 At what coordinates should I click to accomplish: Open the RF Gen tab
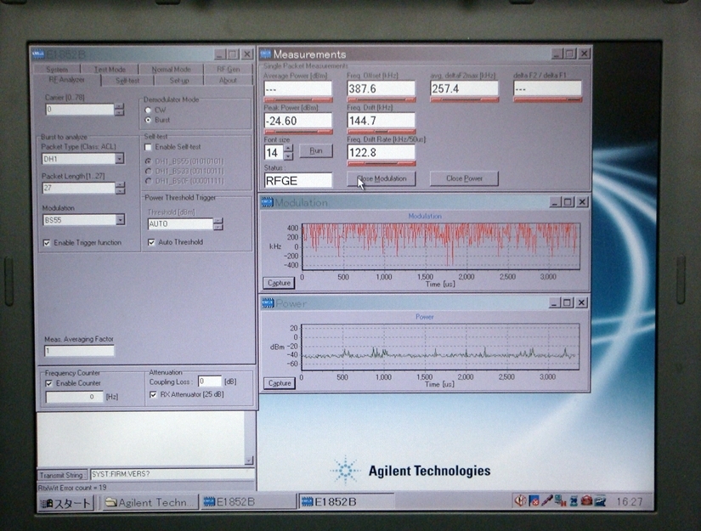point(228,70)
